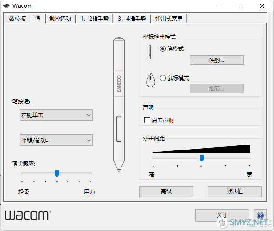Click the 笔尖感应 slider thumb
The height and width of the screenshot is (231, 274).
(x=57, y=173)
